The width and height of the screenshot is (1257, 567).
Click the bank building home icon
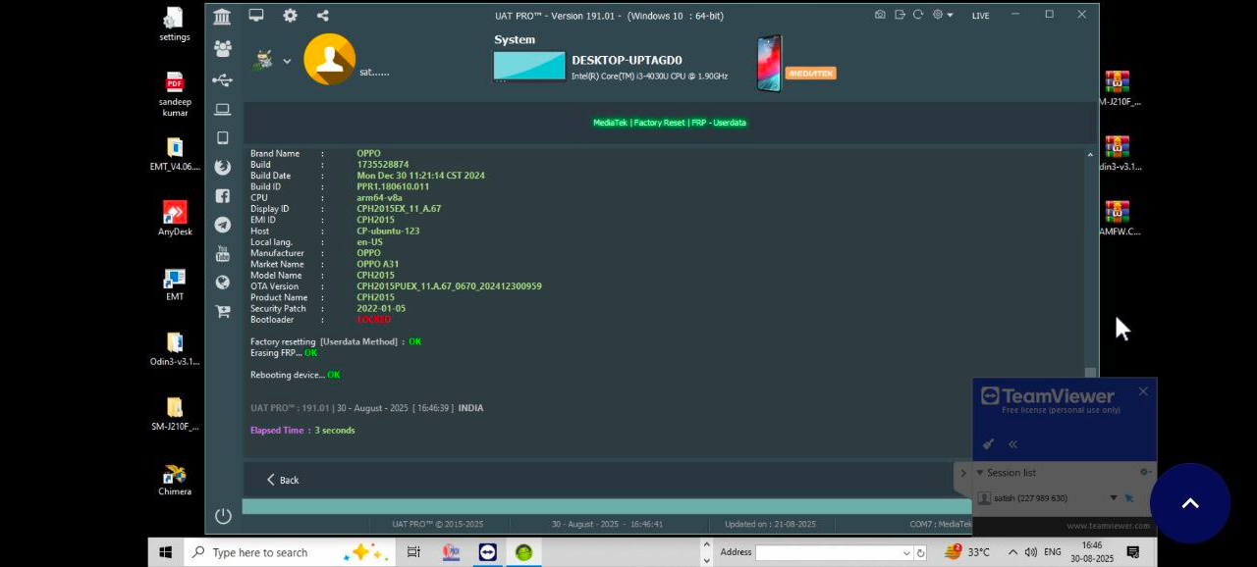[x=222, y=17]
